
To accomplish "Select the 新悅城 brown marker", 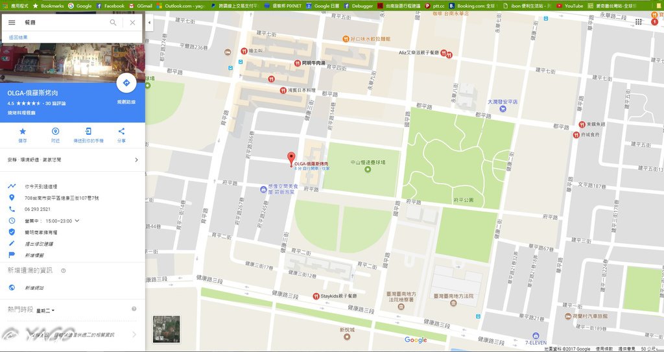I will click(348, 336).
